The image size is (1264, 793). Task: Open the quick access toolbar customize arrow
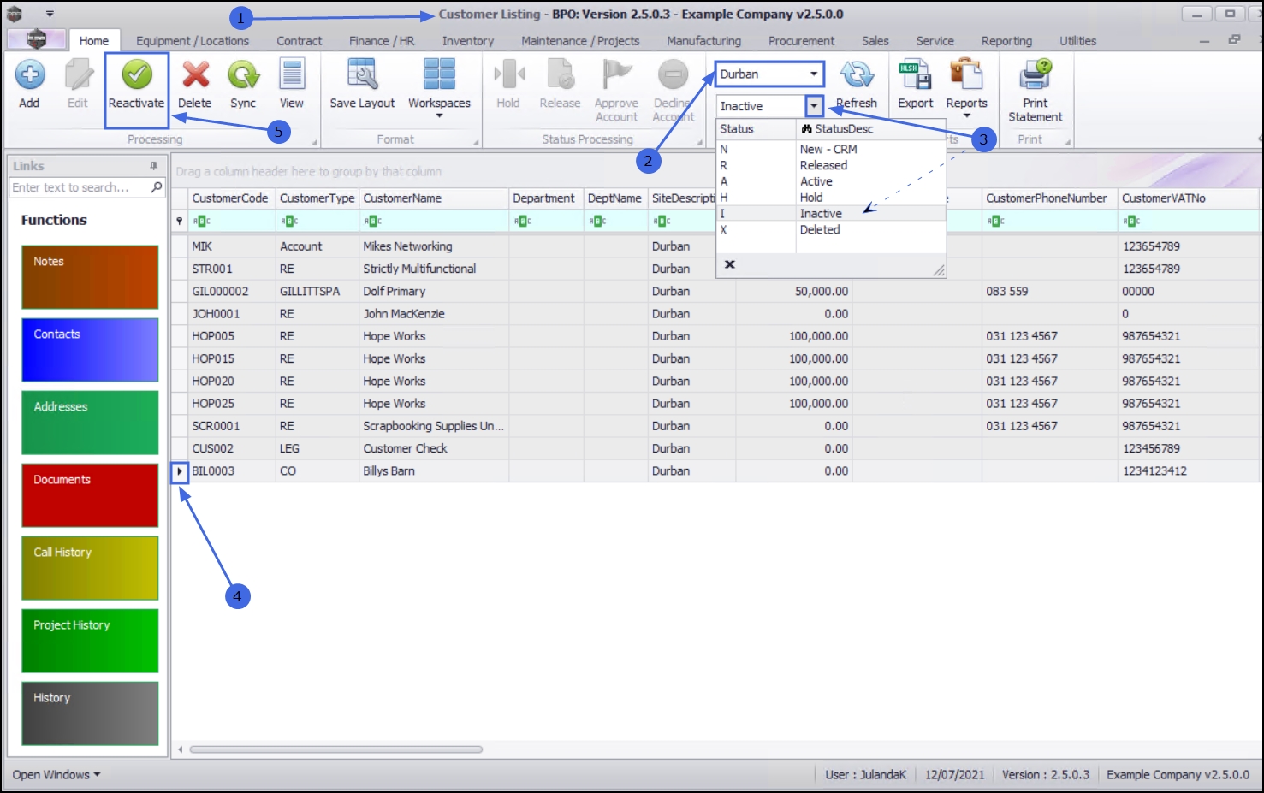click(x=50, y=14)
